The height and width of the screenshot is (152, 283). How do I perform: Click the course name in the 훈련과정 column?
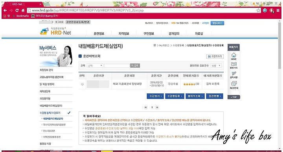pyautogui.click(x=127, y=84)
